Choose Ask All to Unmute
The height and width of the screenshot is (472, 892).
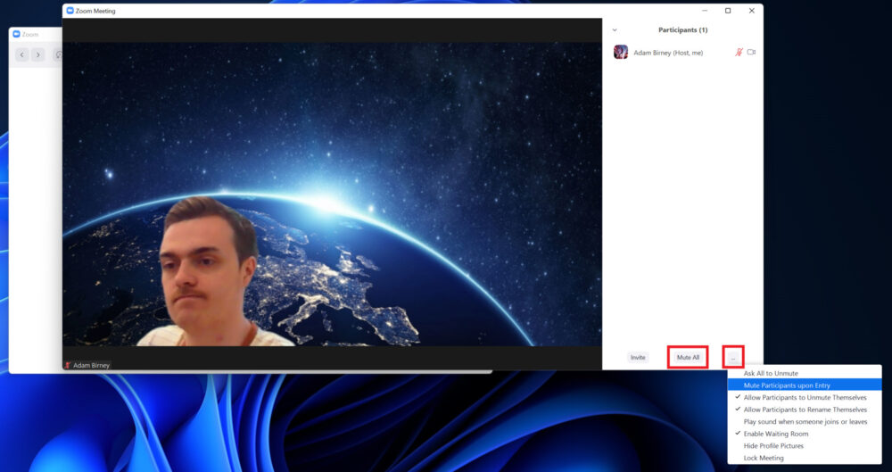pos(805,374)
